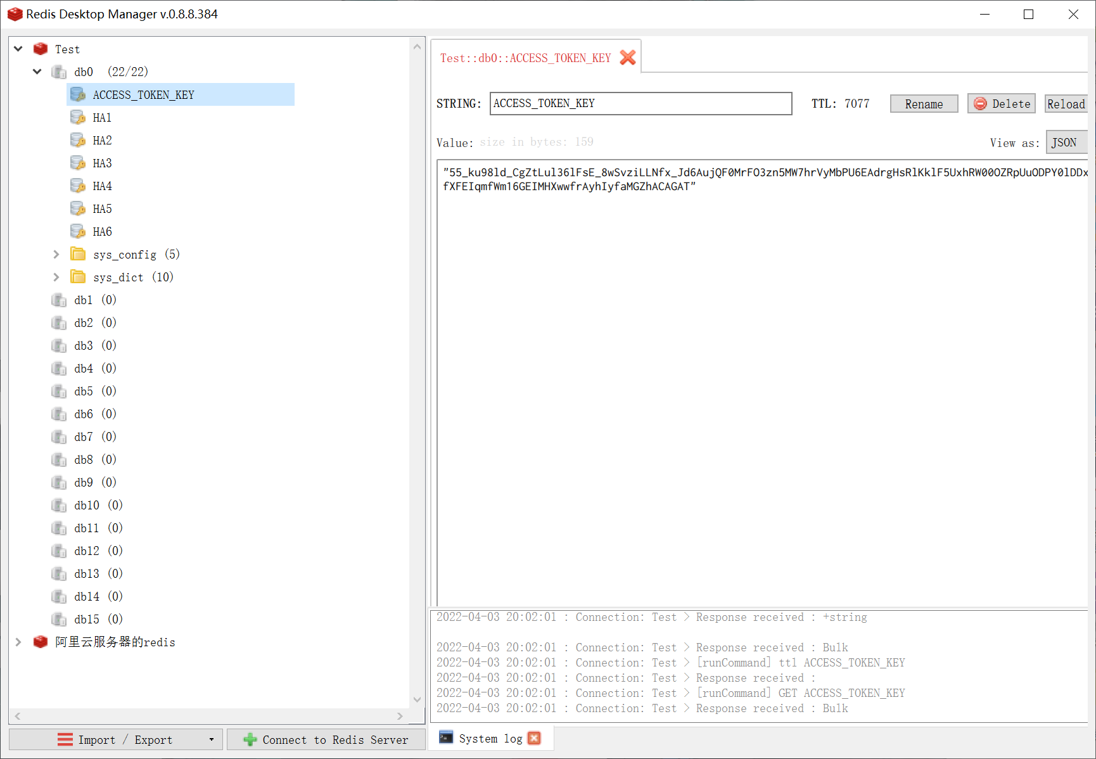Click the 阿里云服务器的redis server icon
This screenshot has height=759, width=1096.
point(41,642)
